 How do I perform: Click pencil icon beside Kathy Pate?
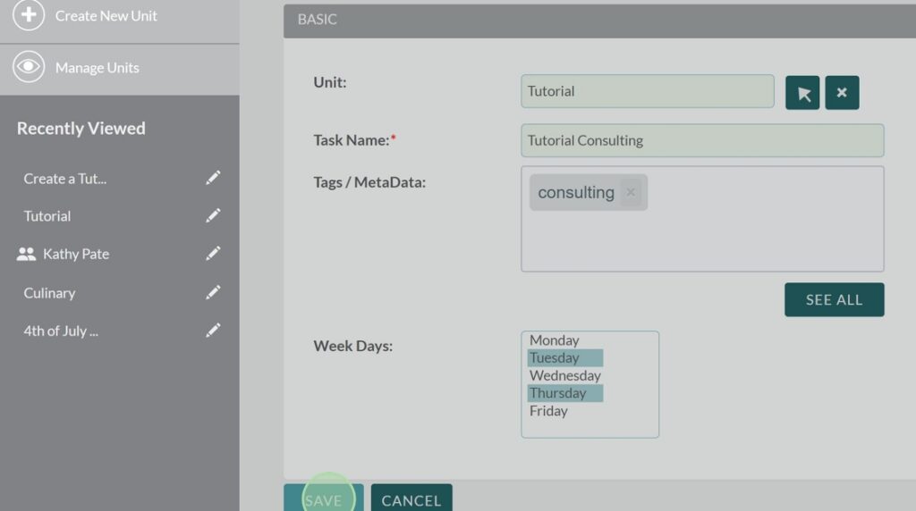[213, 254]
